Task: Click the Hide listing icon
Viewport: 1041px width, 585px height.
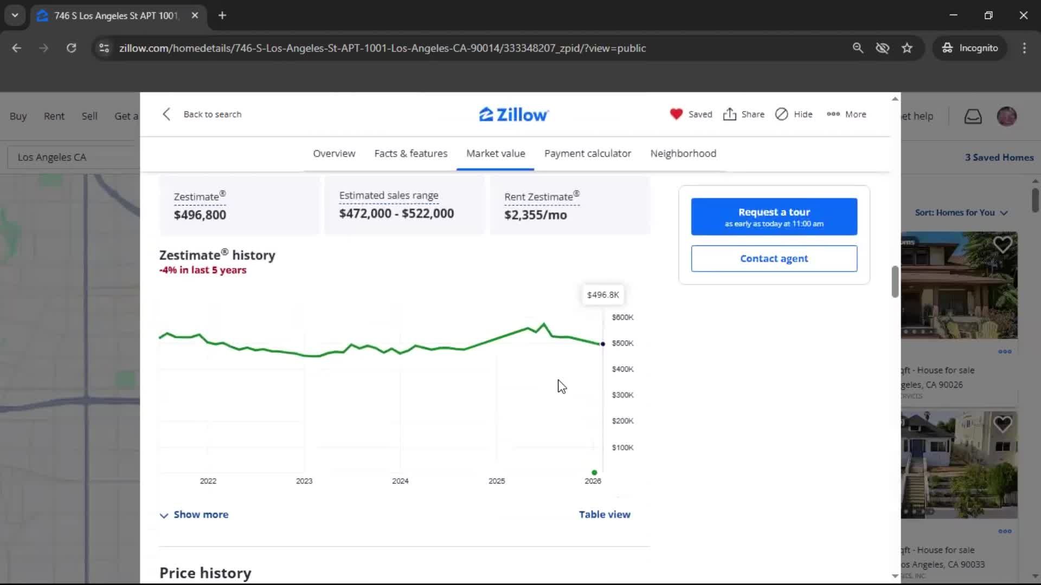Action: (781, 114)
